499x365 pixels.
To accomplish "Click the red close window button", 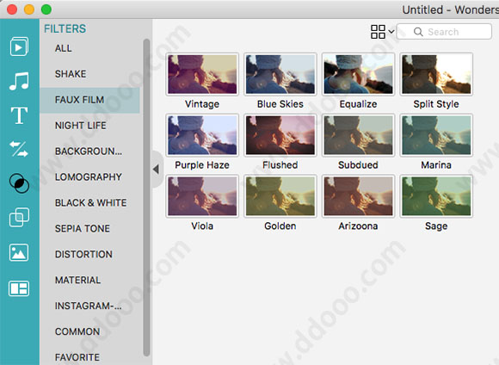I will coord(12,9).
